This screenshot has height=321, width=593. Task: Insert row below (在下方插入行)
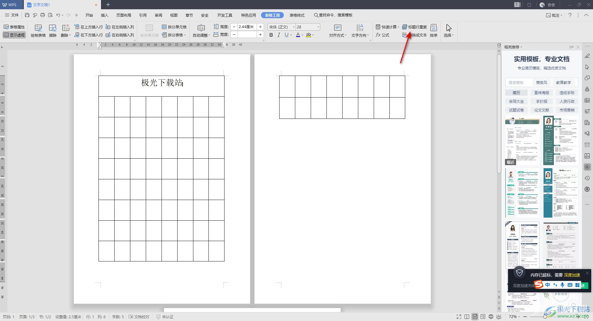[x=89, y=35]
